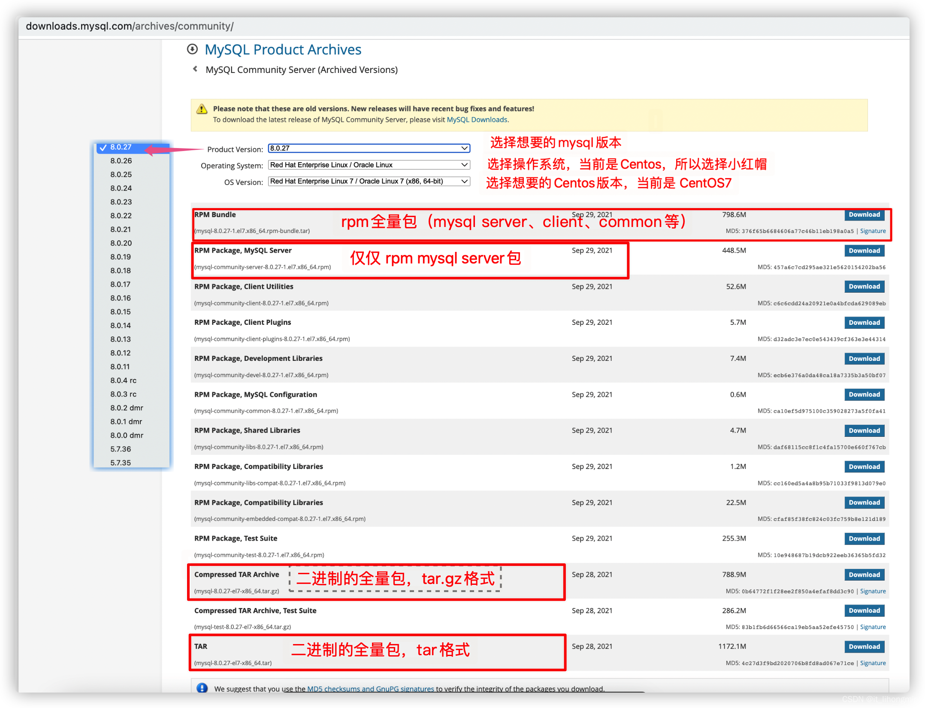This screenshot has height=708, width=925.
Task: Download the TAR package
Action: 864,647
